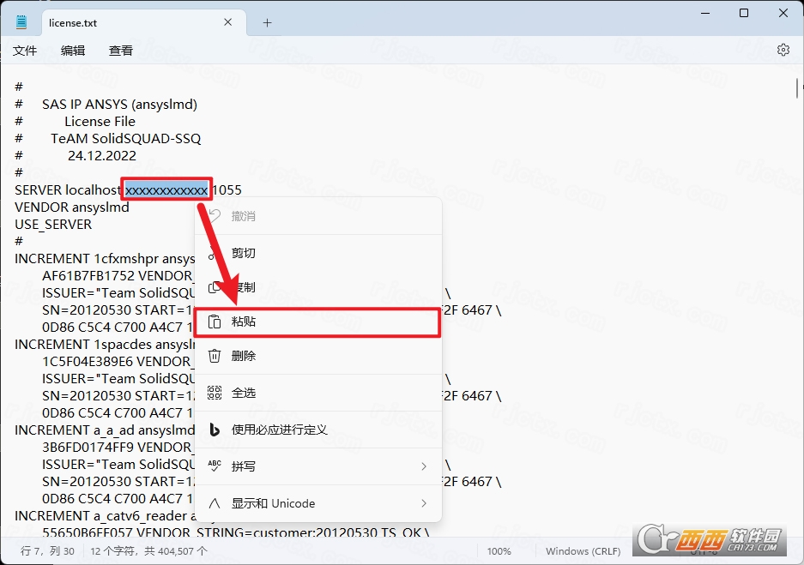Expand the 显示和 Unicode submenu chevron
Viewport: 804px width, 565px height.
424,503
